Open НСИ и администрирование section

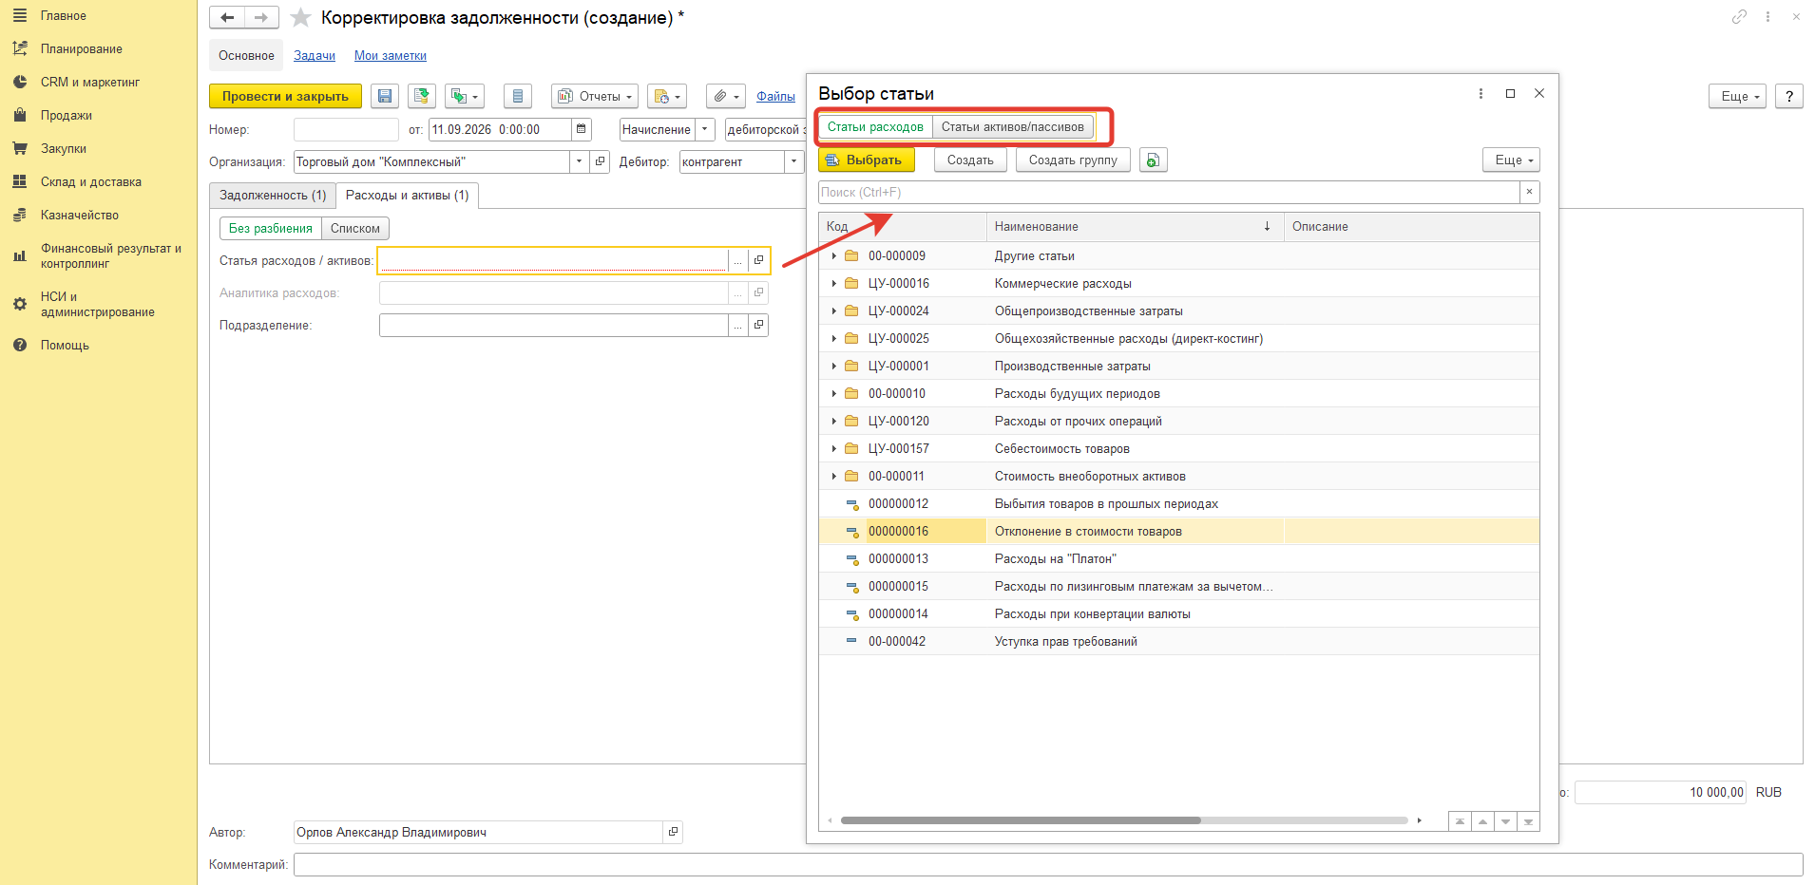(97, 305)
